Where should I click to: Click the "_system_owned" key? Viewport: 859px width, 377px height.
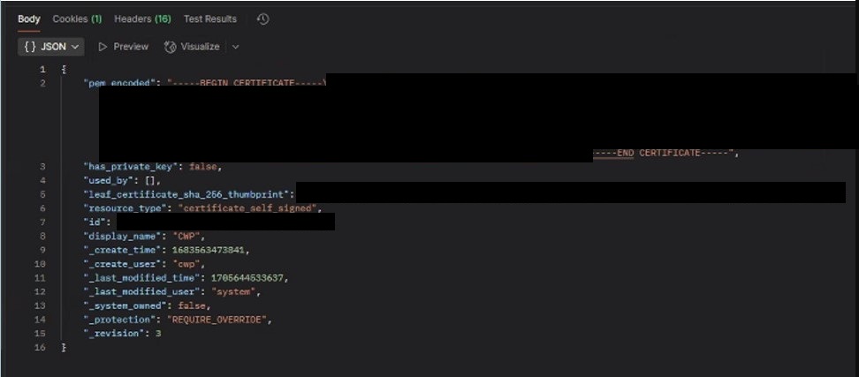click(125, 305)
